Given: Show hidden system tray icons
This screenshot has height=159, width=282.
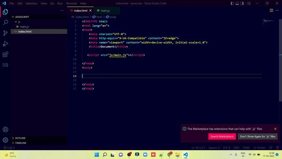Looking at the screenshot, I should point(231,155).
